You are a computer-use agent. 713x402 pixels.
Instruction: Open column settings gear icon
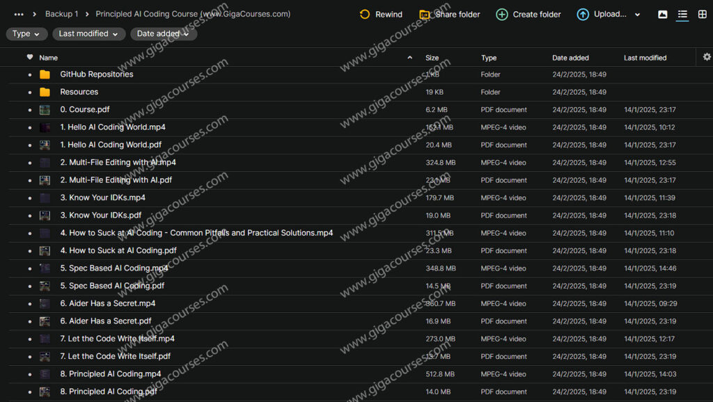click(707, 57)
